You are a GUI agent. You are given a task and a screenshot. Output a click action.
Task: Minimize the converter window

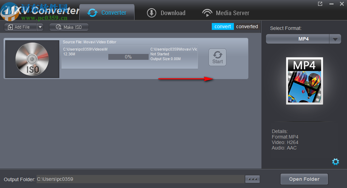pyautogui.click(x=331, y=4)
